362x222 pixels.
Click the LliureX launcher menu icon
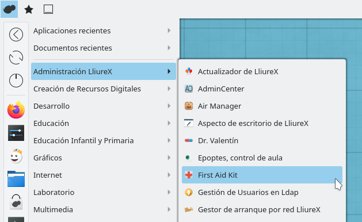[x=9, y=9]
